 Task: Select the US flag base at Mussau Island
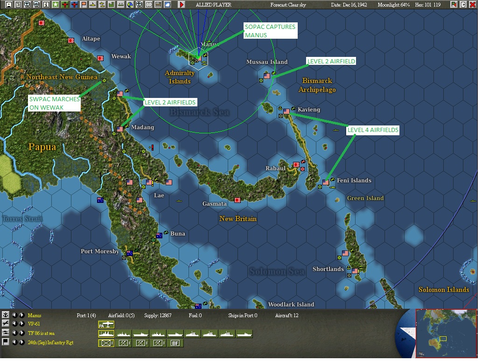(267, 76)
